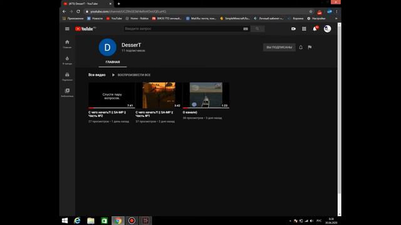Open the YouTube bookmark in bookmarks bar
This screenshot has width=401, height=225.
[114, 18]
